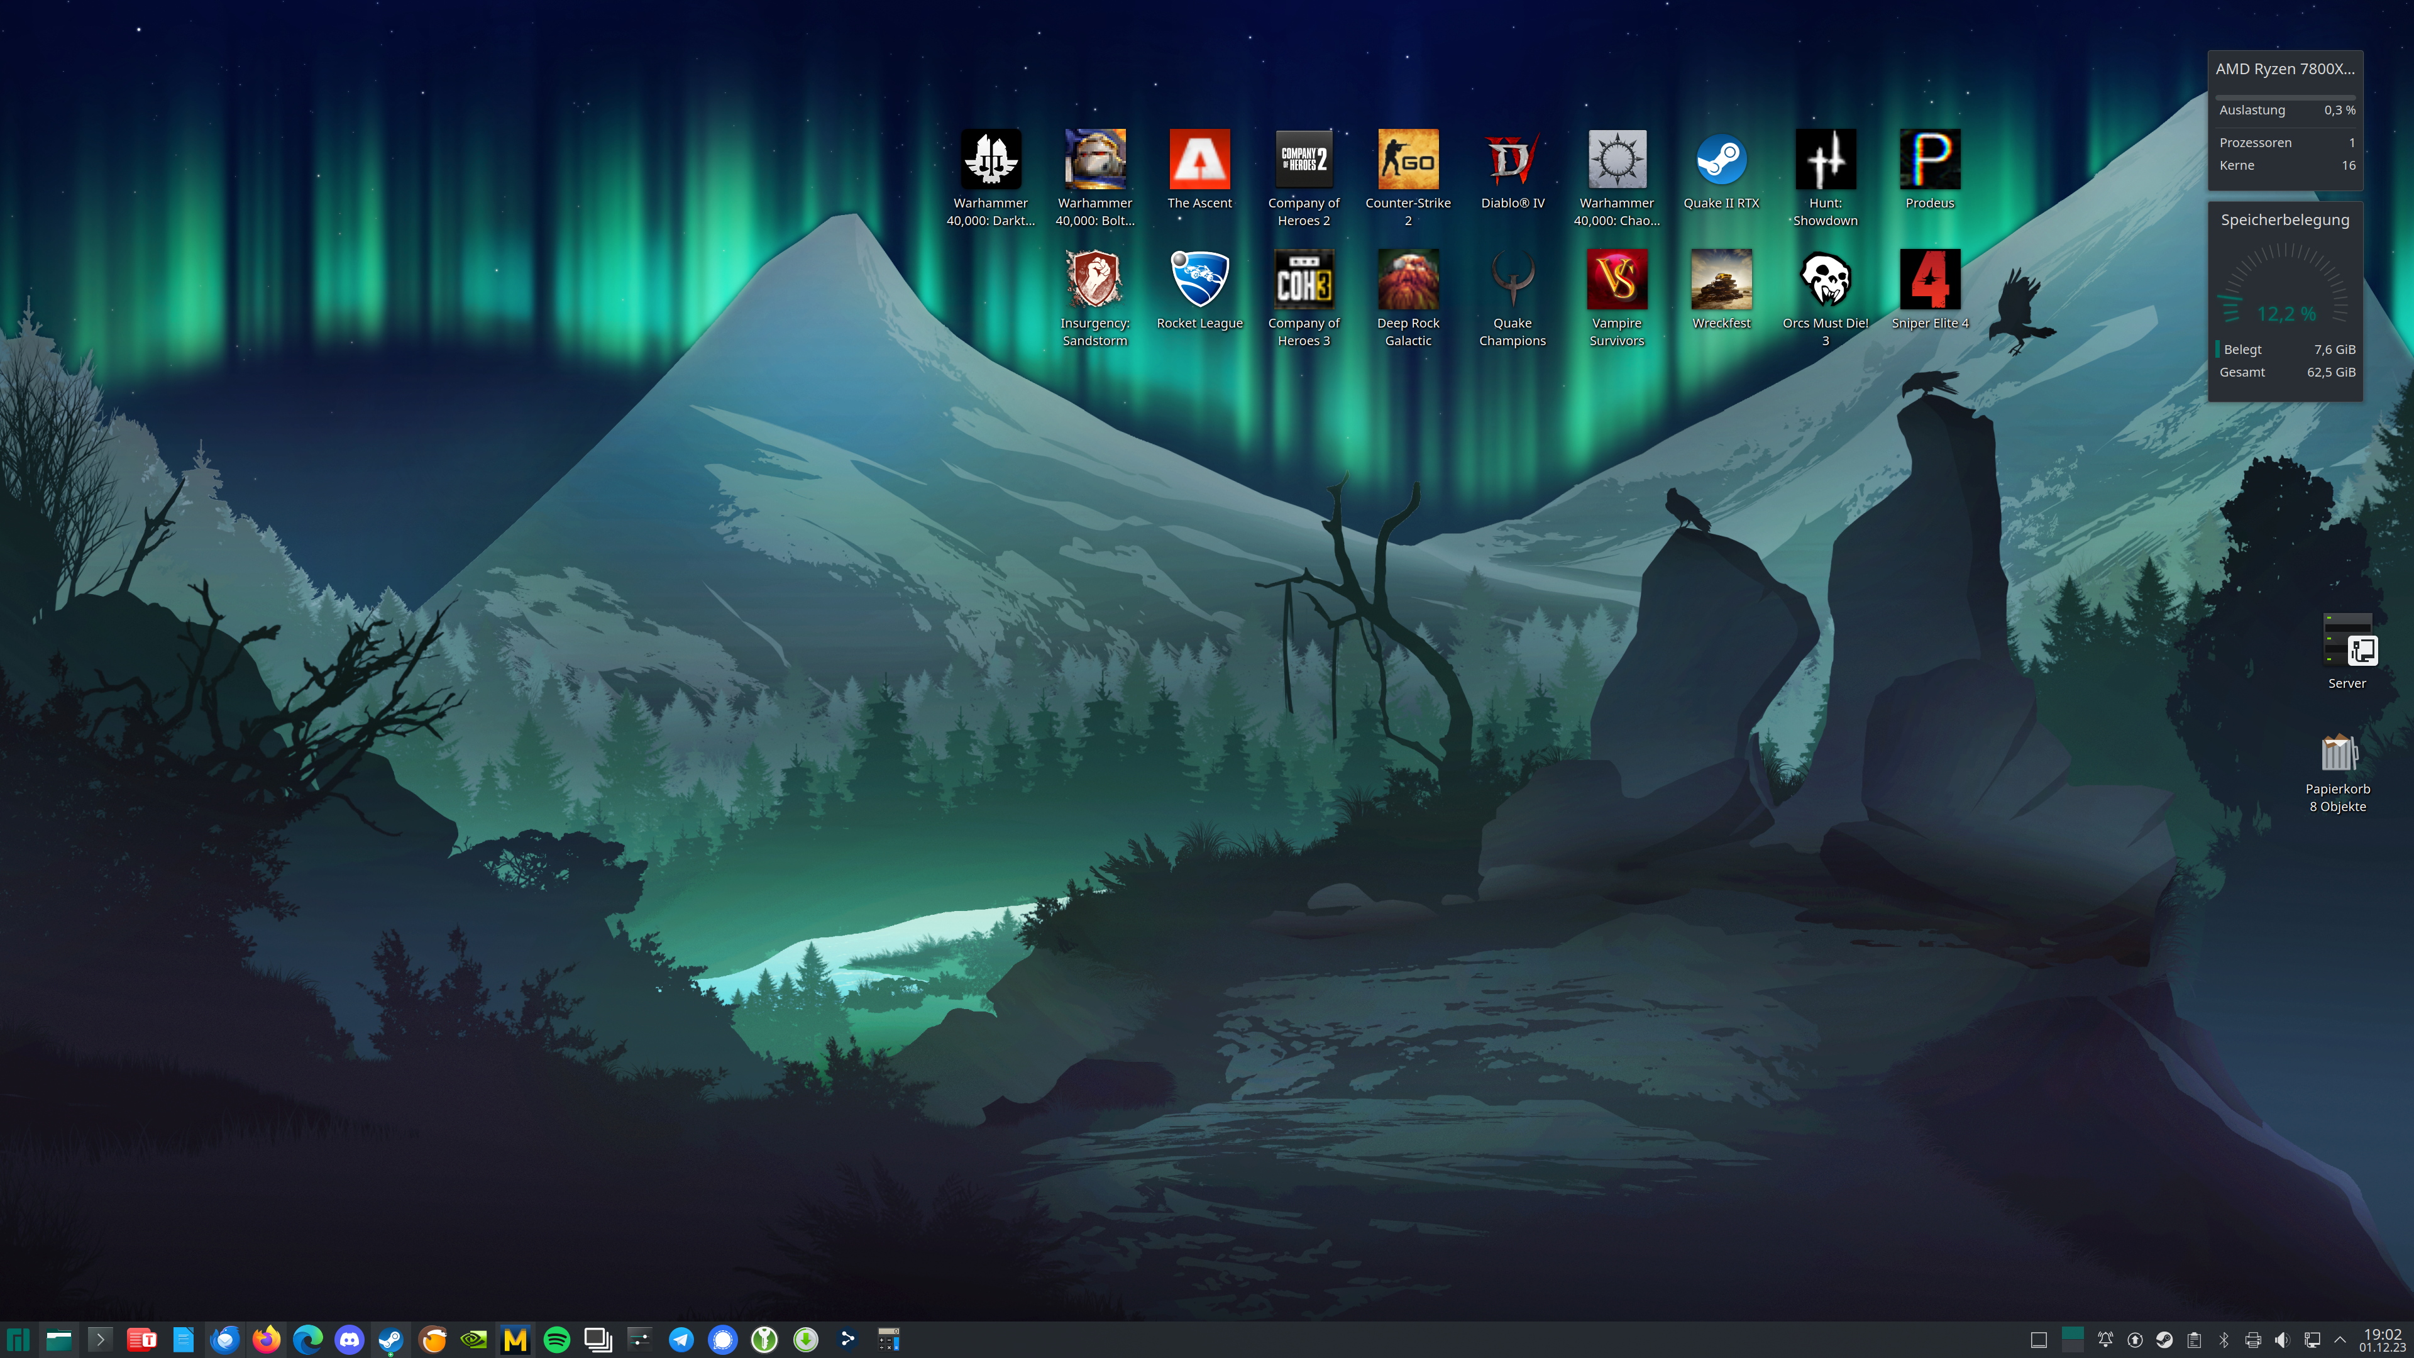Mute audio via the volume tray icon
This screenshot has width=2414, height=1358.
click(2283, 1340)
